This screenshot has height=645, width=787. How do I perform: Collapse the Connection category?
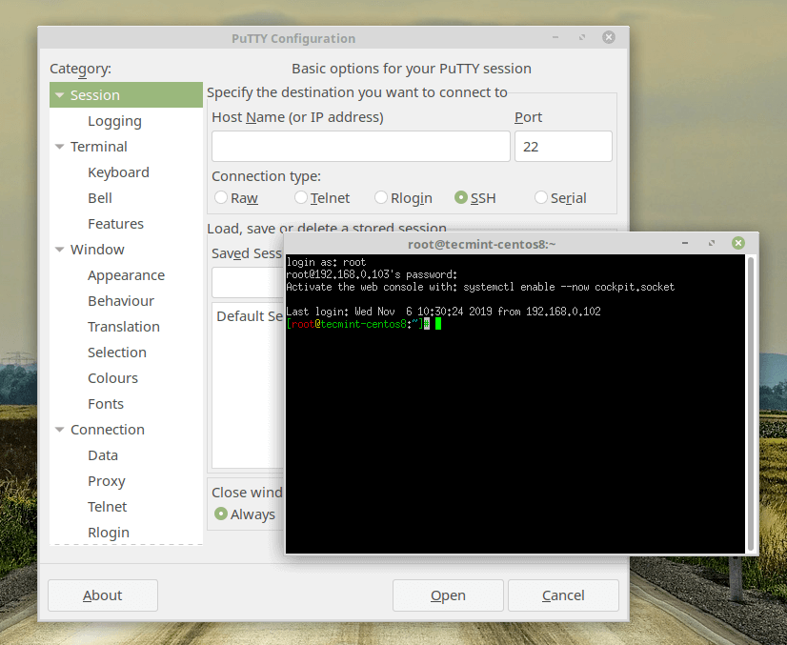[59, 429]
